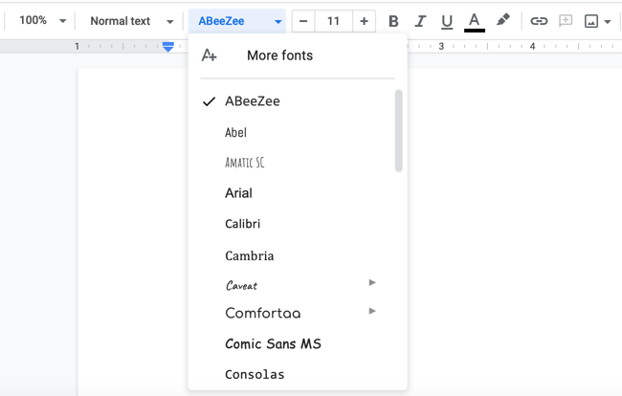Open More fonts option
The width and height of the screenshot is (622, 396).
[x=279, y=55]
